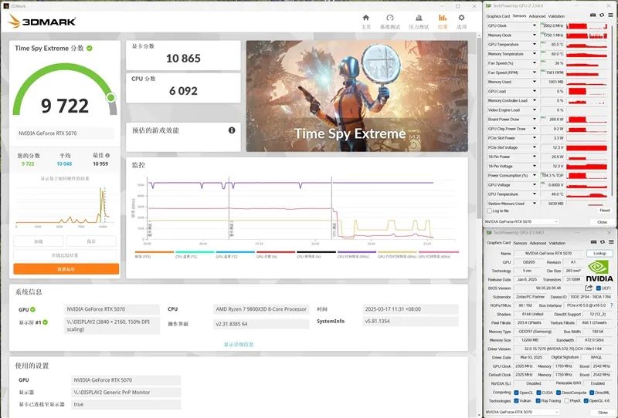Click the BIOS Version field in GPU-Z

point(548,288)
